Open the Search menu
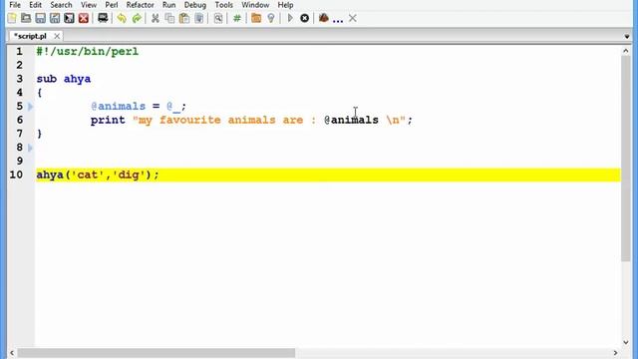This screenshot has height=359, width=638. [61, 5]
